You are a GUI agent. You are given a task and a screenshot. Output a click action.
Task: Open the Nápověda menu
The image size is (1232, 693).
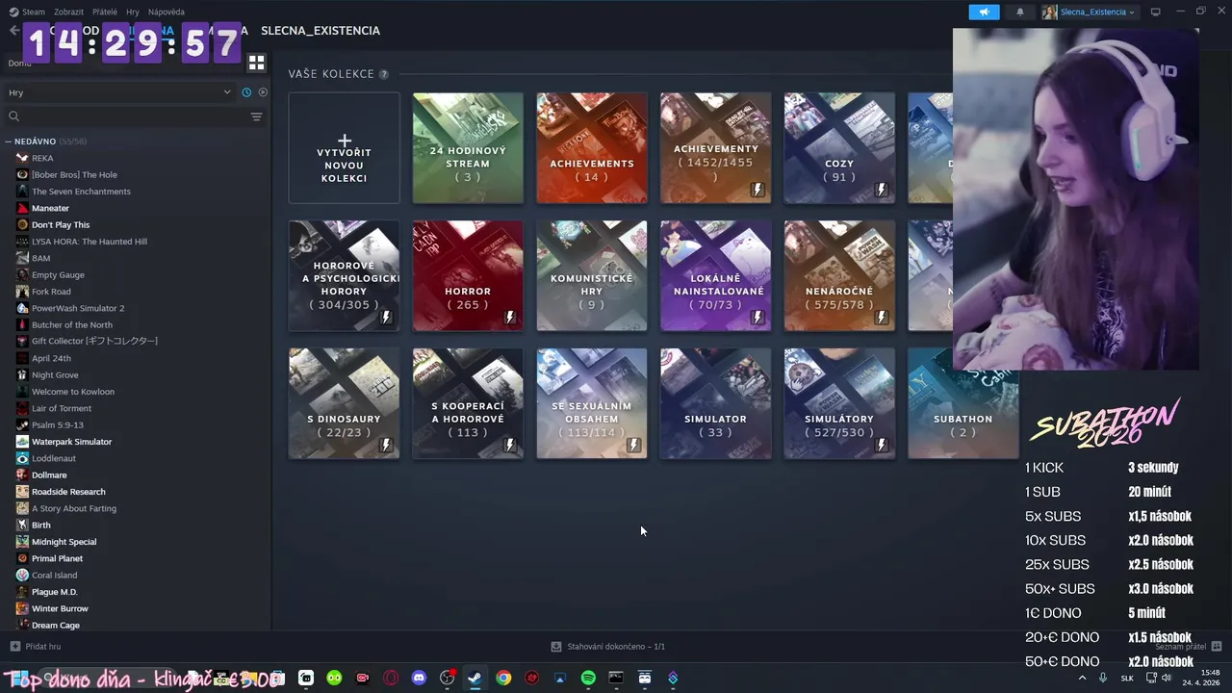[x=167, y=12]
